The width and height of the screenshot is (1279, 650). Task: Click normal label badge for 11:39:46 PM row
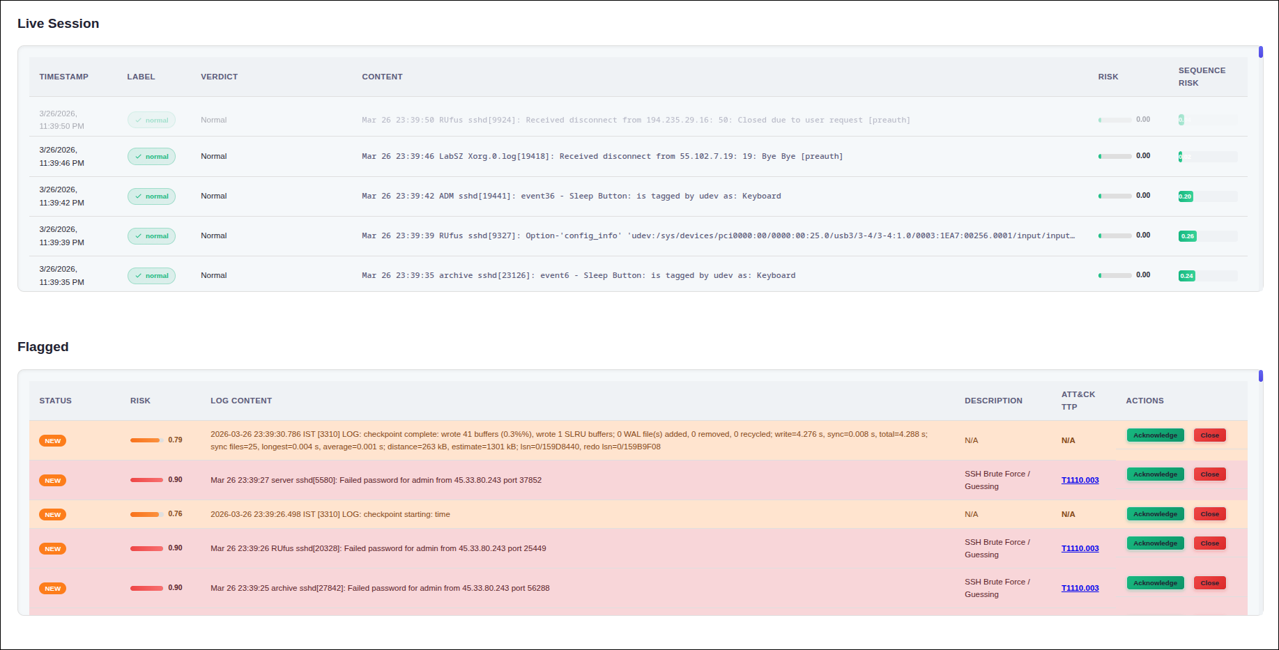(x=151, y=157)
